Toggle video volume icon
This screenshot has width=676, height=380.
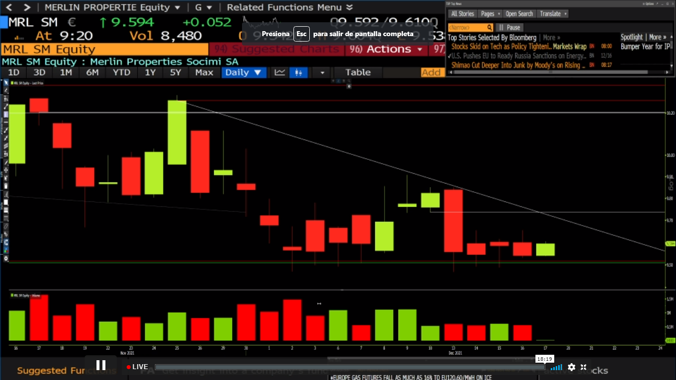coord(557,367)
